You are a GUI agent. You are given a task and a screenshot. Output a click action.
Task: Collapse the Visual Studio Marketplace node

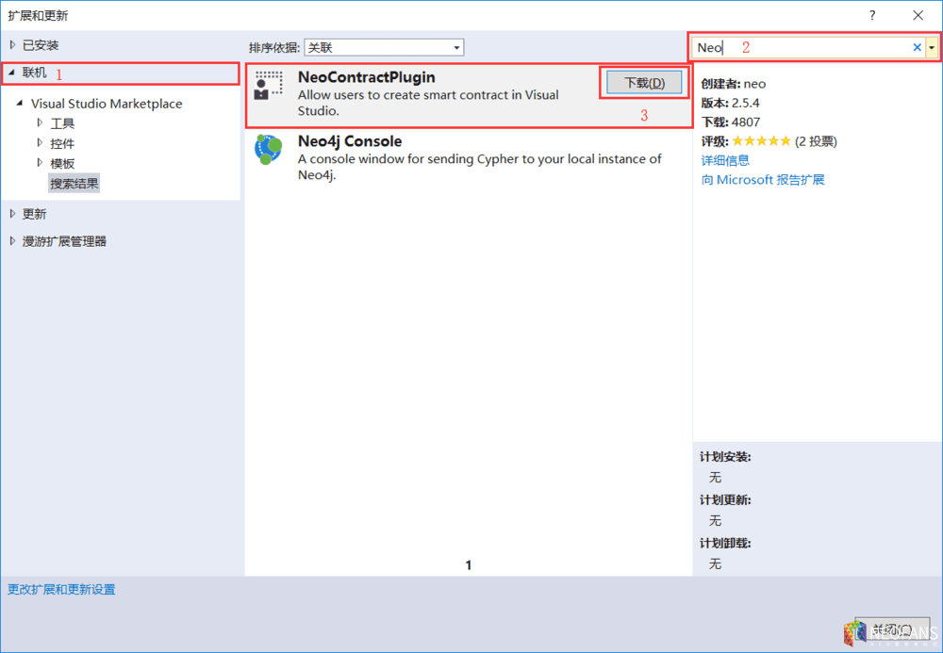coord(20,104)
